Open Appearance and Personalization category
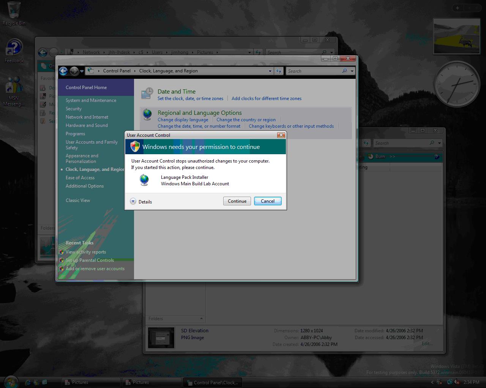Screen dimensions: 486x388 pyautogui.click(x=82, y=158)
